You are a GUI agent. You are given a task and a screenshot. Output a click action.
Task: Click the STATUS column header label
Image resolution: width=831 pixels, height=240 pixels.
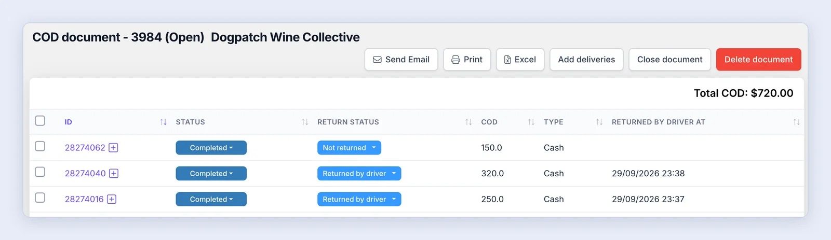coord(191,122)
